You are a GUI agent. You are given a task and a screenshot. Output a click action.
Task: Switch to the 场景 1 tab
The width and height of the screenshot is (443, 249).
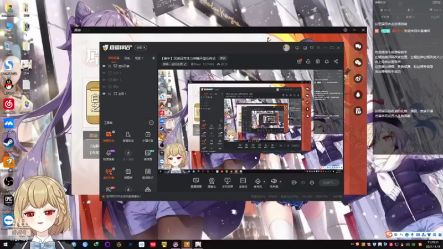click(x=139, y=58)
